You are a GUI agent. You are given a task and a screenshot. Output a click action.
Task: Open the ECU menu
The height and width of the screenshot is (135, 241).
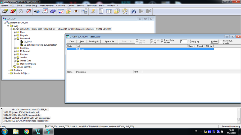(x=12, y=6)
